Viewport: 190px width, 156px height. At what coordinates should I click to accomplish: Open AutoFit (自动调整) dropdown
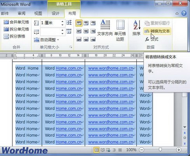(x=46, y=40)
